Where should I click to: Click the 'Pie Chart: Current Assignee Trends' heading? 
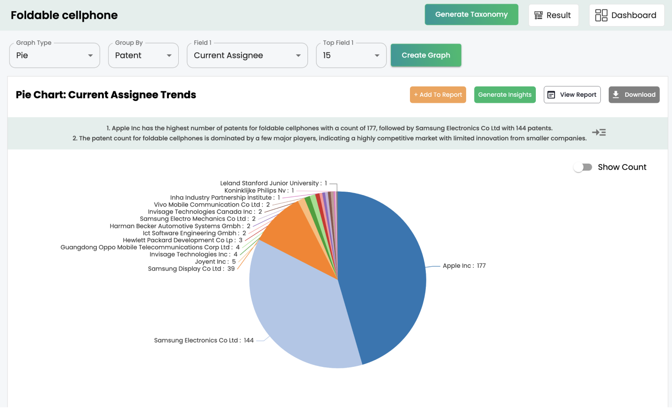click(106, 95)
